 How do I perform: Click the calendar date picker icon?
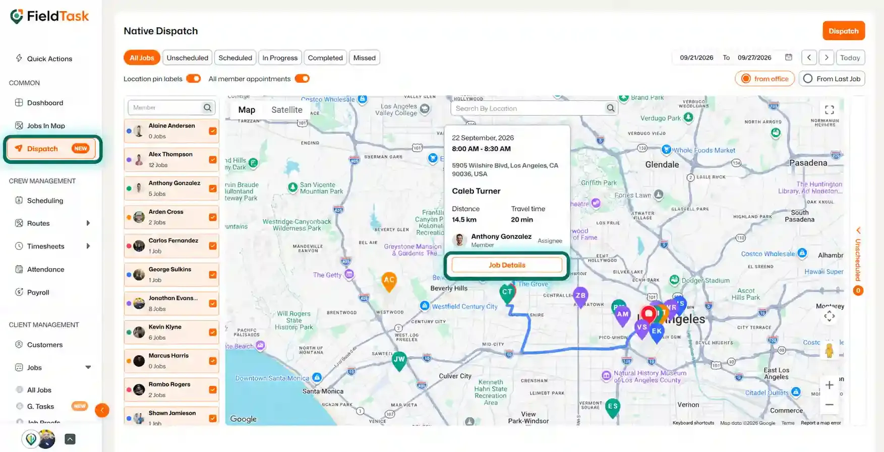789,57
